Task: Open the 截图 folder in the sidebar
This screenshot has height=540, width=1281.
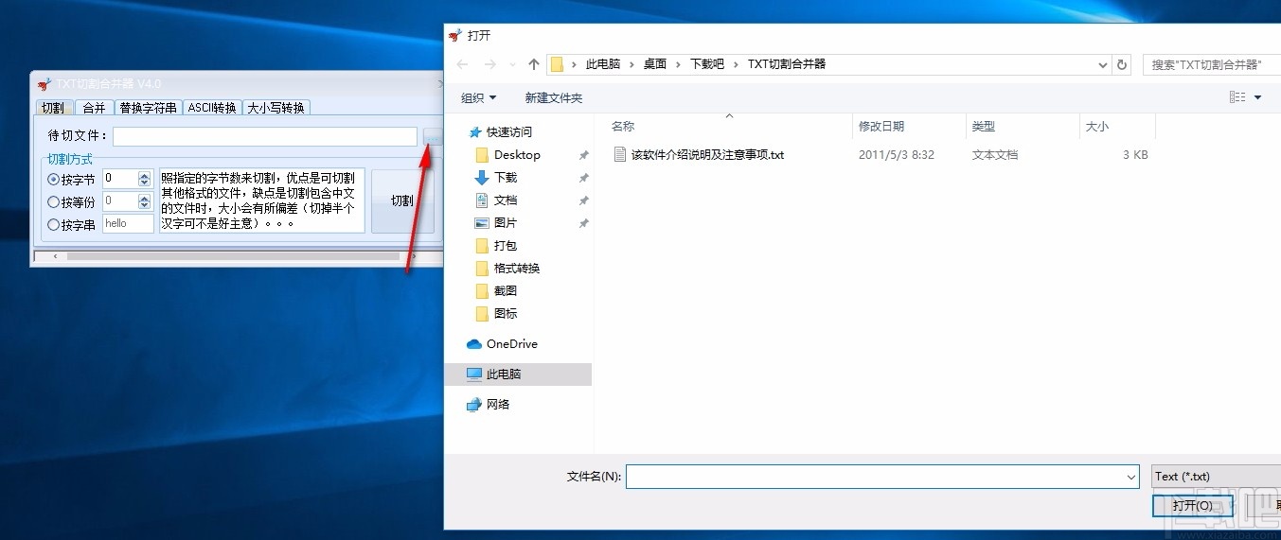Action: pyautogui.click(x=506, y=290)
